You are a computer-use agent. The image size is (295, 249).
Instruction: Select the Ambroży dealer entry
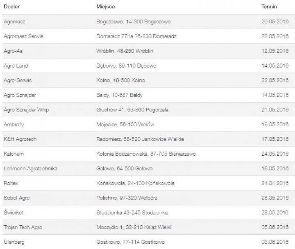pos(14,124)
